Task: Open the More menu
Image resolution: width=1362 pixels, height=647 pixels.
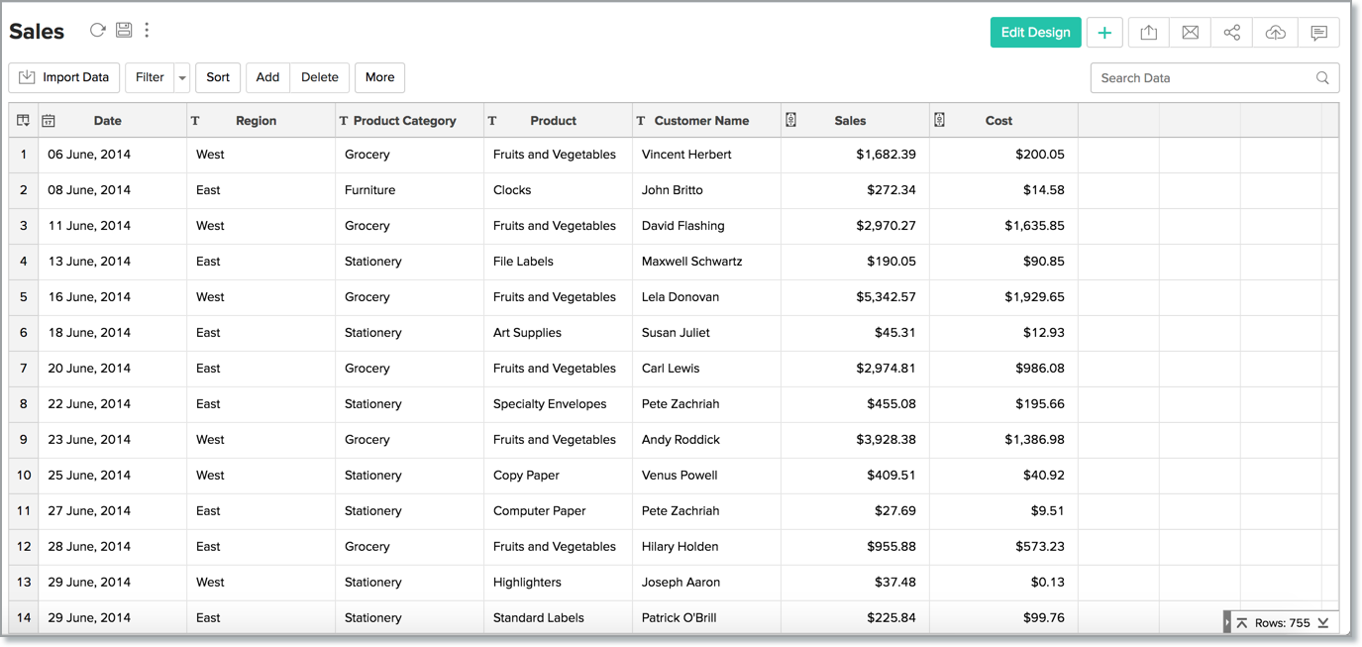Action: coord(379,77)
